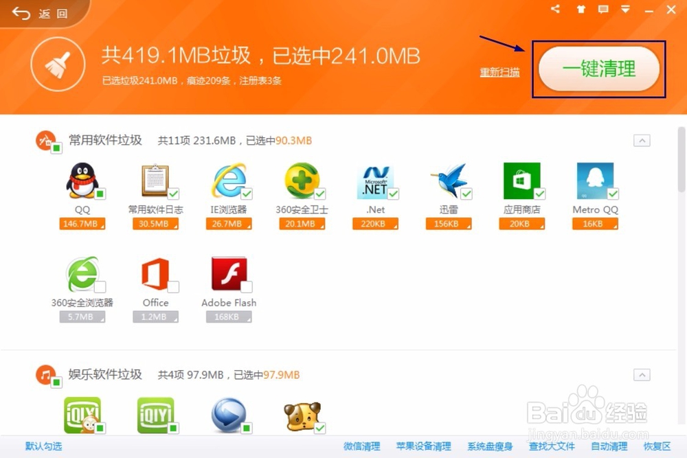This screenshot has width=687, height=458.
Task: Select the 360安全卫士 junk icon
Action: point(302,181)
